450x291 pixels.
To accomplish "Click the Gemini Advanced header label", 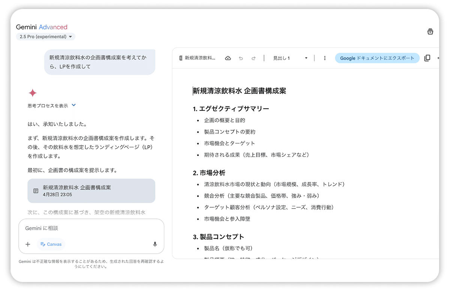I will pos(41,27).
